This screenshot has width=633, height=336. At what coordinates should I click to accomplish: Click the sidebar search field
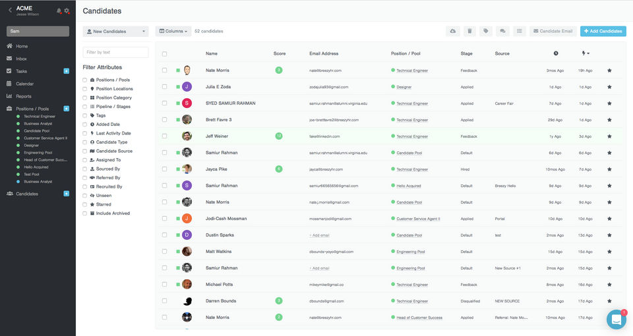point(38,31)
